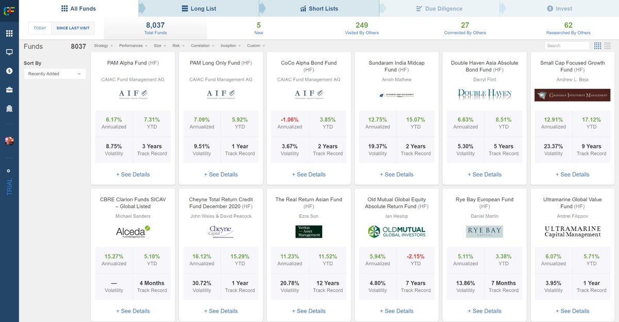619x322 pixels.
Task: Click the Sundaram Asset Management logo
Action: click(x=397, y=95)
